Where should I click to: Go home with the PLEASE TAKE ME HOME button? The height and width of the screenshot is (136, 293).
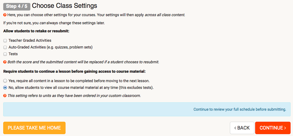coord(34,128)
